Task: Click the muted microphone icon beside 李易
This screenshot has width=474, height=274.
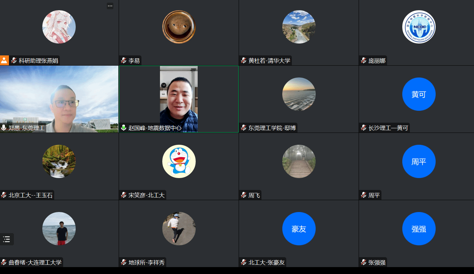Action: (x=123, y=61)
